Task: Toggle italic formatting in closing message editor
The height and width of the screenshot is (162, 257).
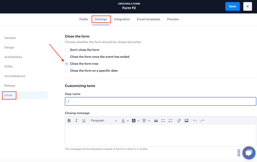Action: pos(76,121)
